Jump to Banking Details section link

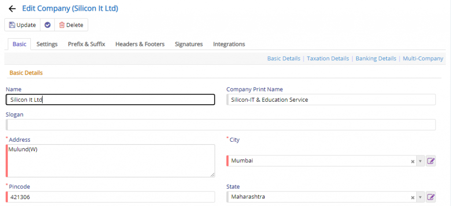[x=376, y=59]
